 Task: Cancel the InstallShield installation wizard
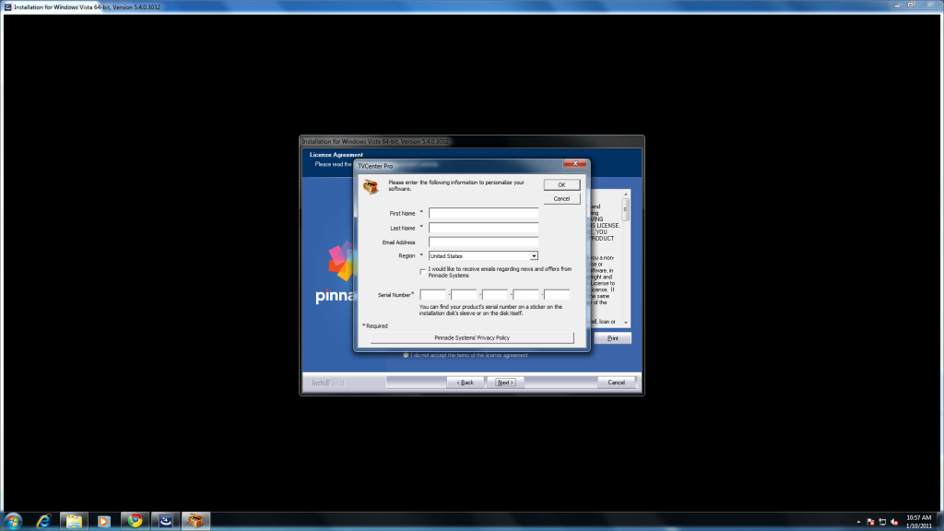(616, 383)
